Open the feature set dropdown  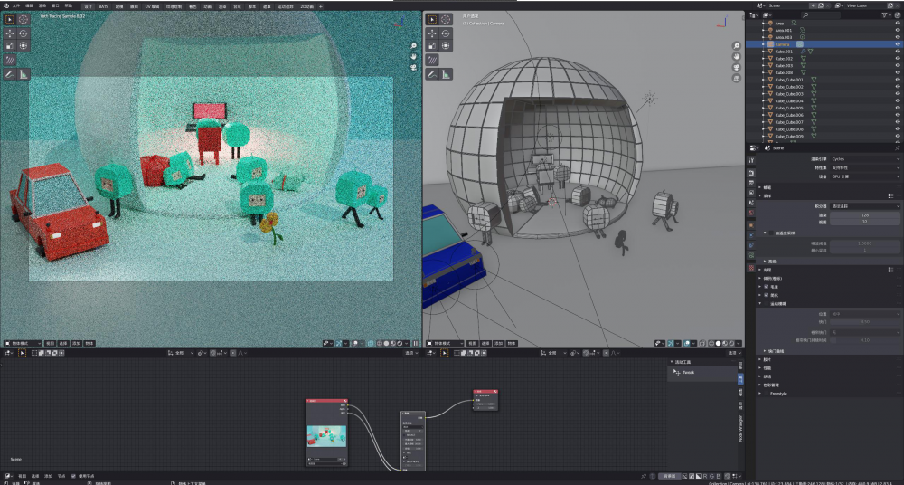click(864, 167)
